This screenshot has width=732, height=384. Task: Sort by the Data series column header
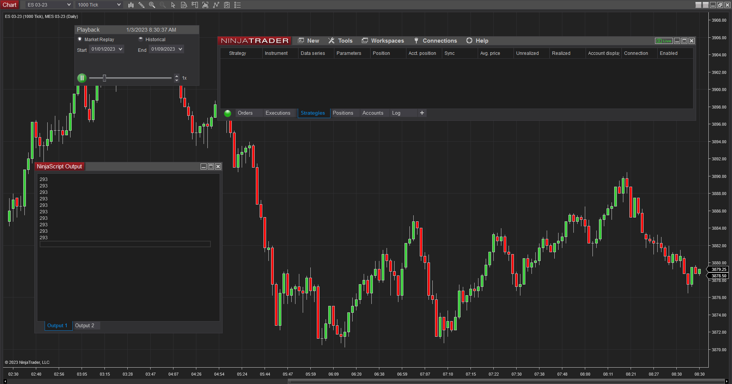click(x=316, y=53)
